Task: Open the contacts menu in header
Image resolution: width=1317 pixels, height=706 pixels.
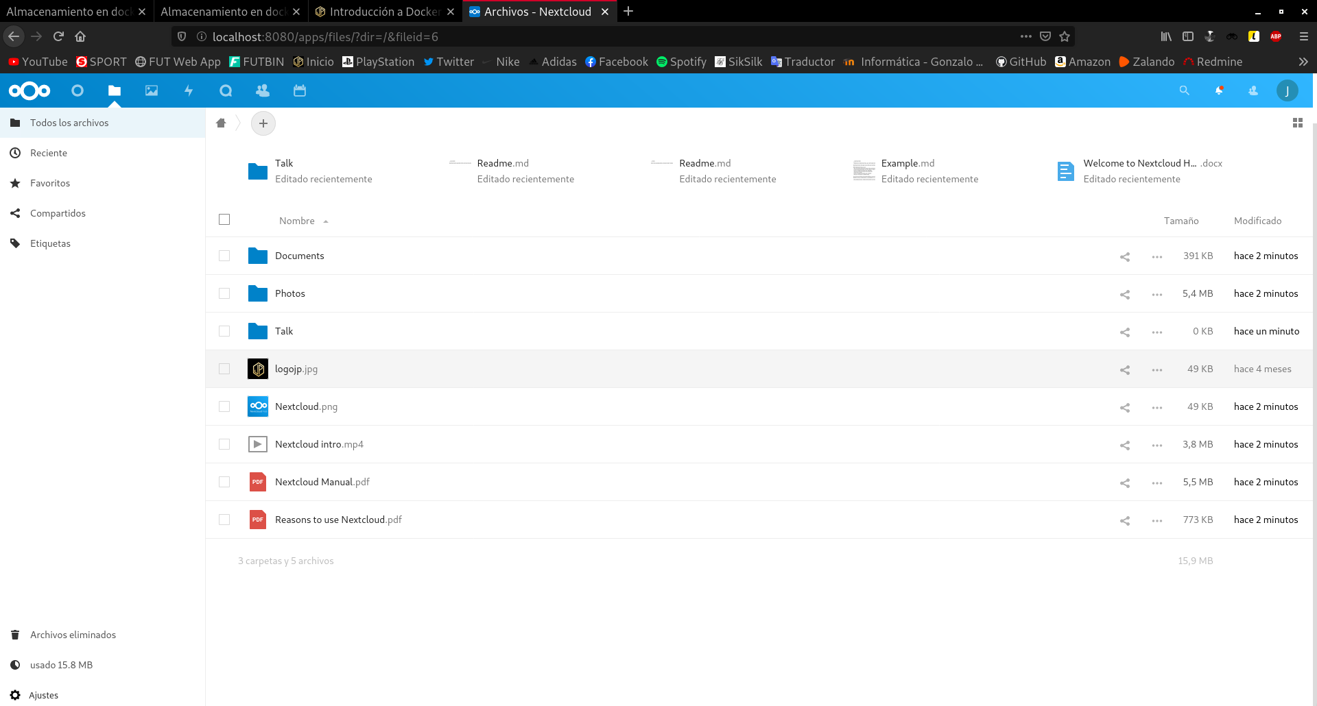Action: 1253,90
